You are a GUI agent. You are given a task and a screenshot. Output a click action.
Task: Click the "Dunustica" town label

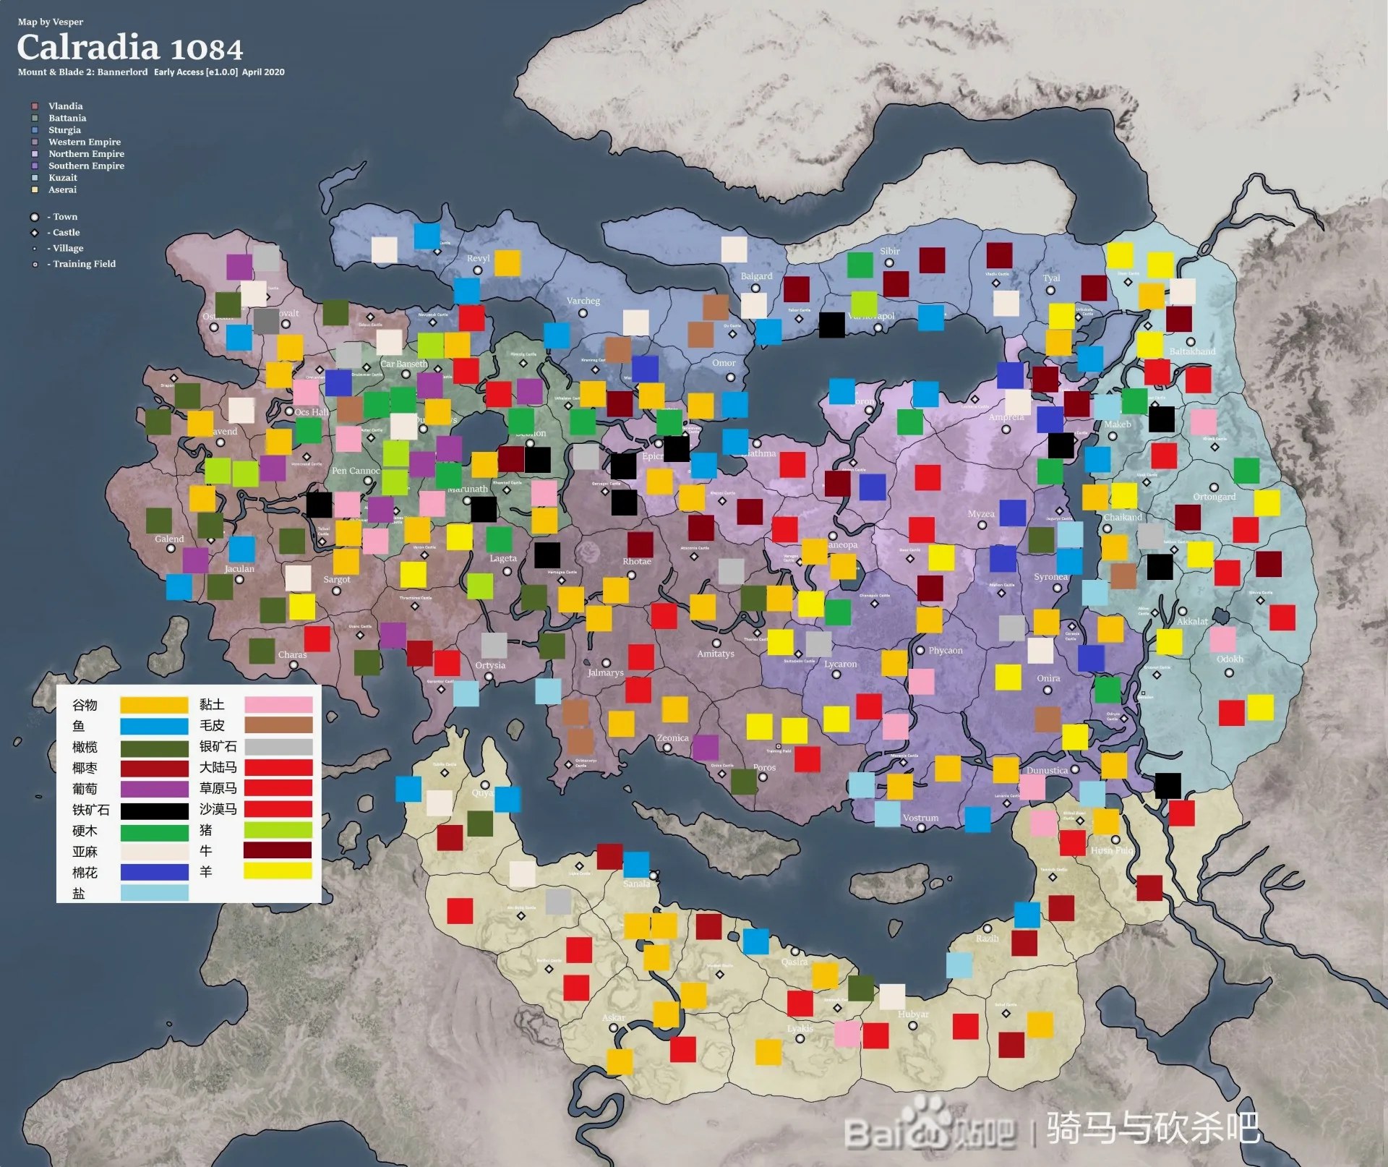1047,770
